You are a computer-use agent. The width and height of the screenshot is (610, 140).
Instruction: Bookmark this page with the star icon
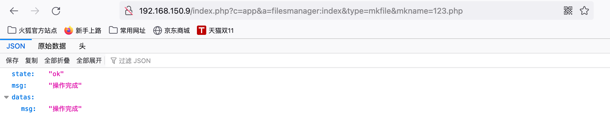[584, 11]
